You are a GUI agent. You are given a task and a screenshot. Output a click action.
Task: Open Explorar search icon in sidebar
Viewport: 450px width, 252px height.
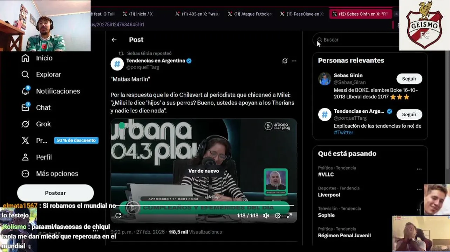(25, 75)
